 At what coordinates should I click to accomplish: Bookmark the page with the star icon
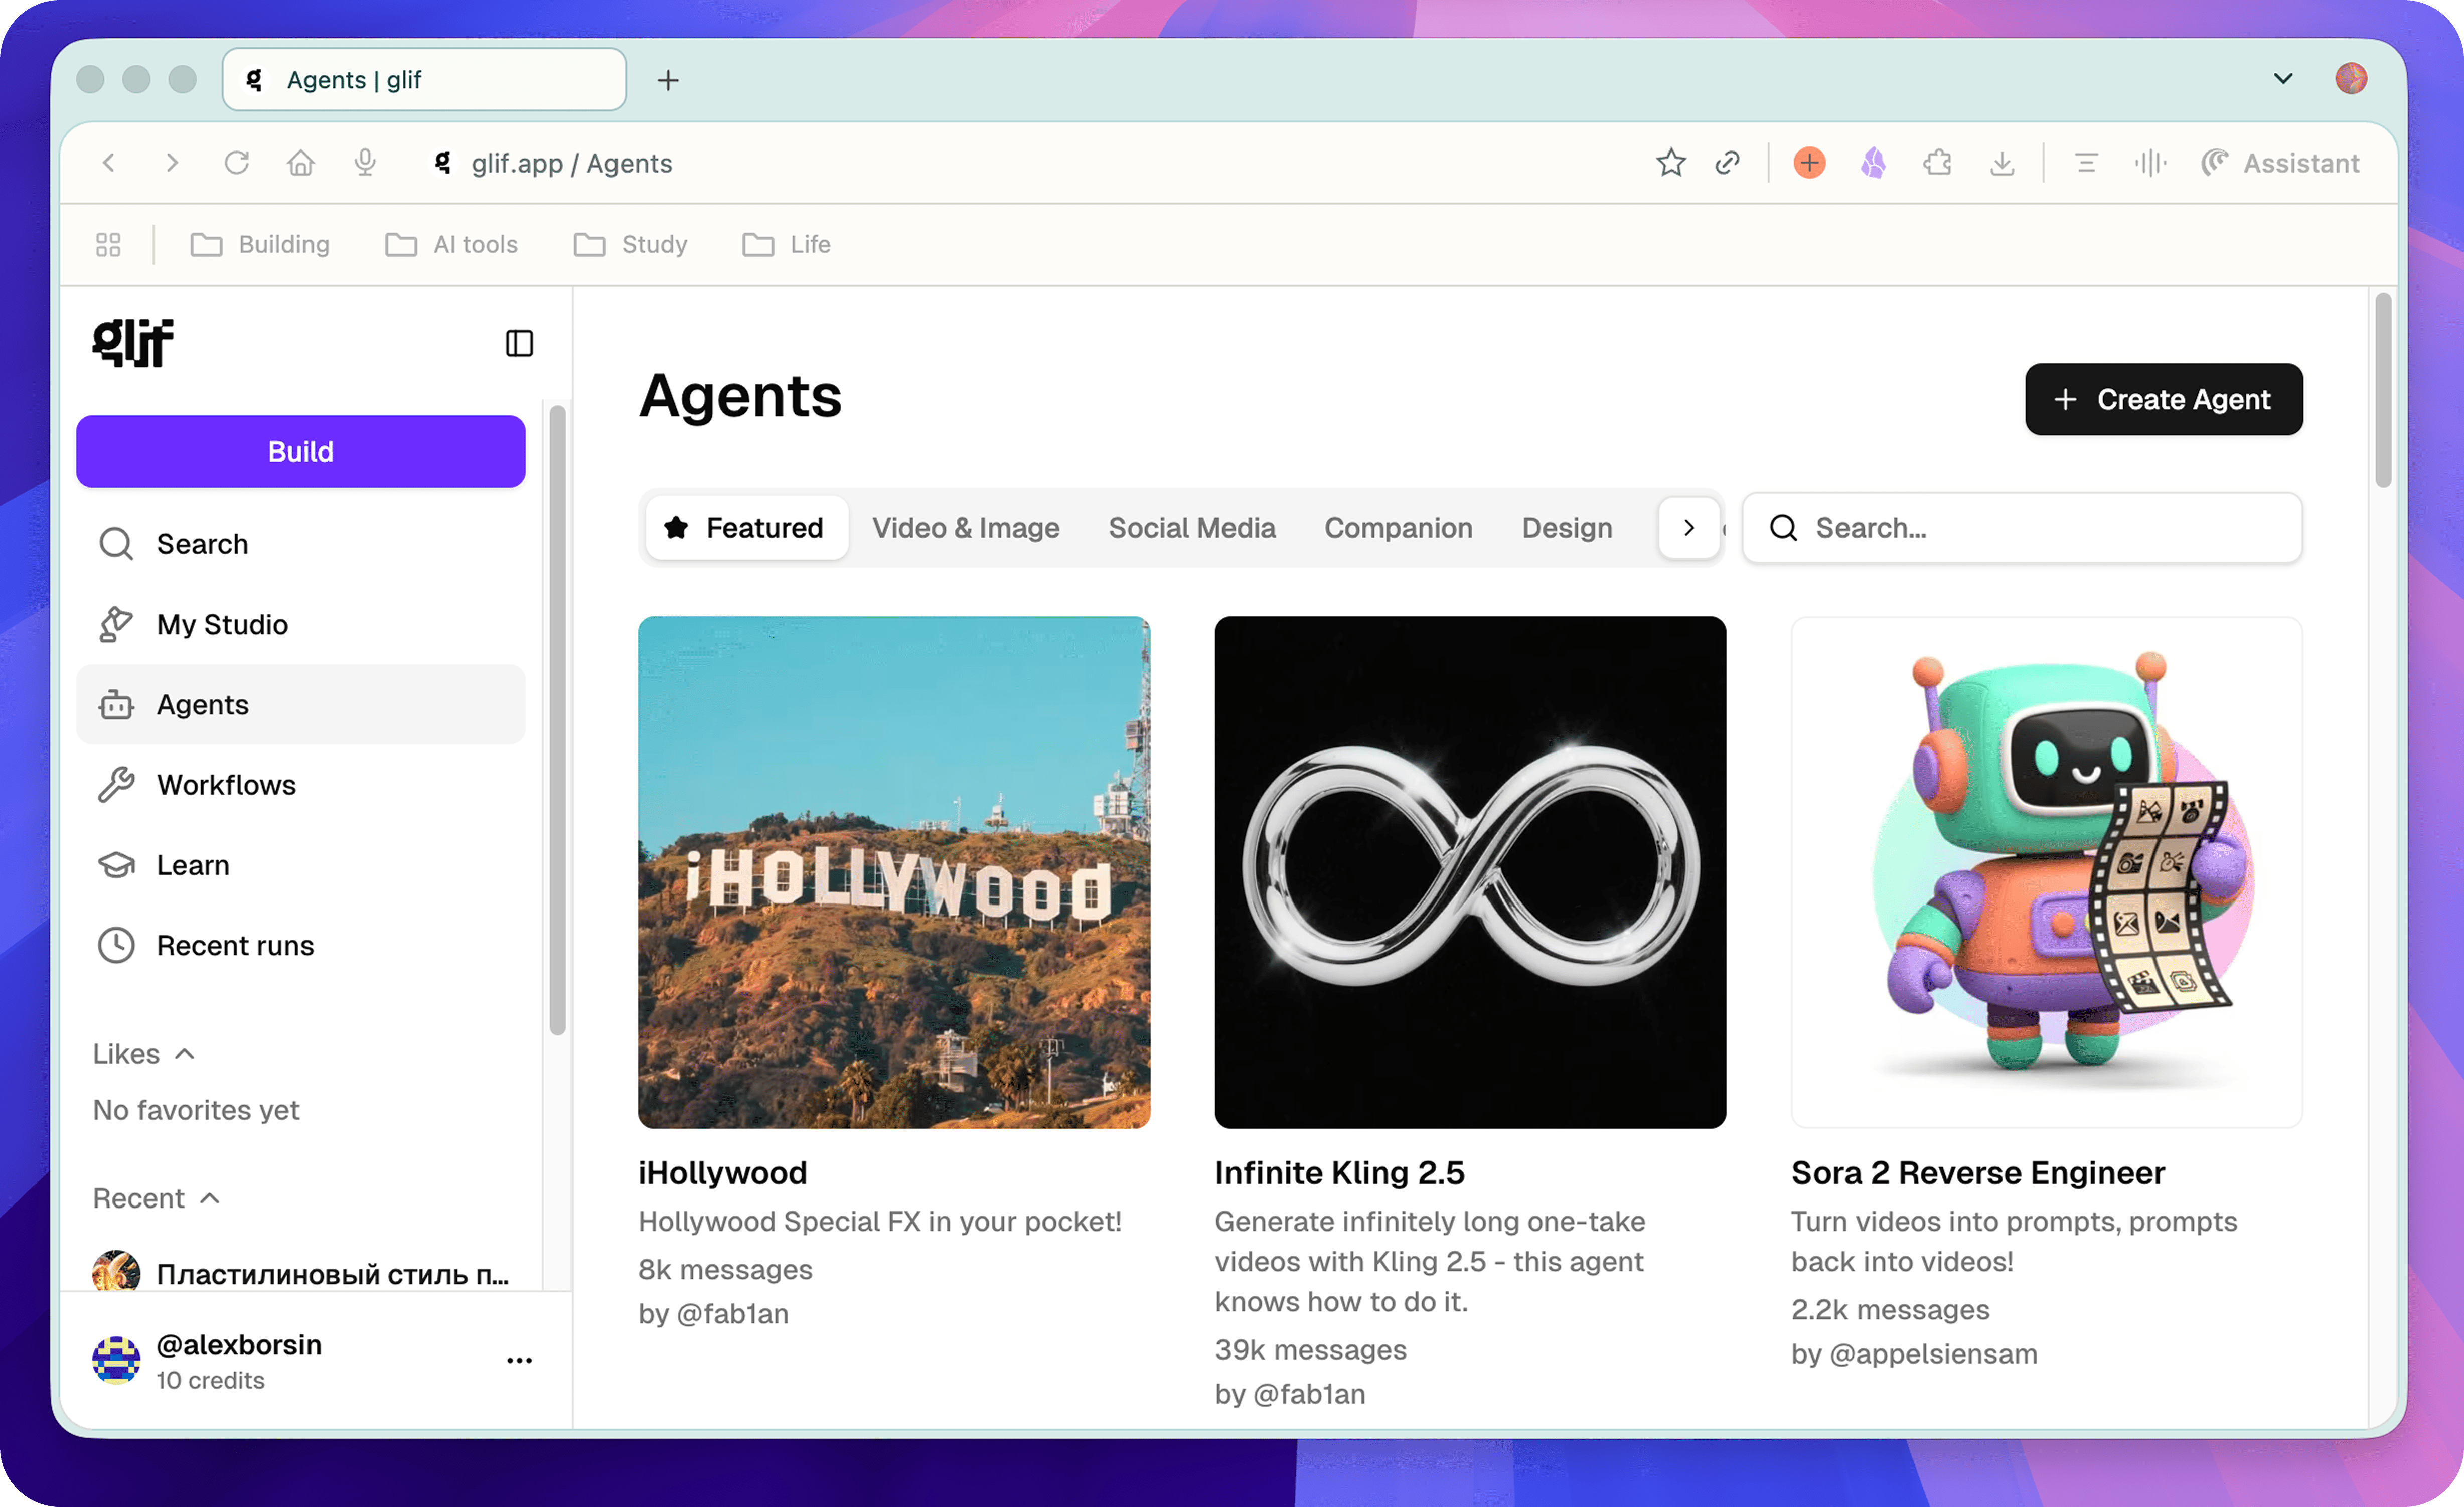click(x=1670, y=162)
